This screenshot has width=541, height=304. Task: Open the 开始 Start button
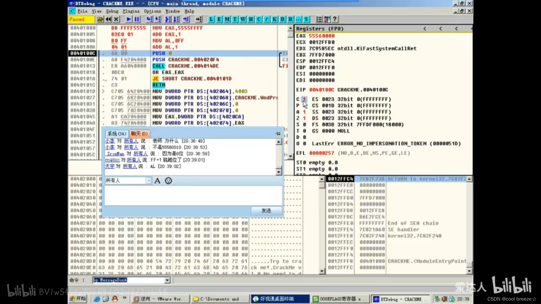point(78,299)
